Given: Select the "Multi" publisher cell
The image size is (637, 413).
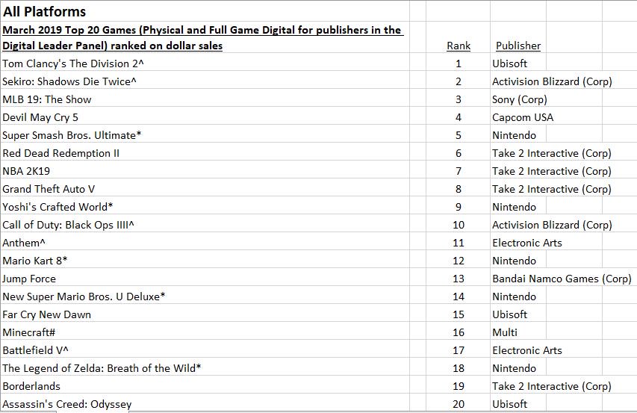Looking at the screenshot, I should click(x=505, y=332).
